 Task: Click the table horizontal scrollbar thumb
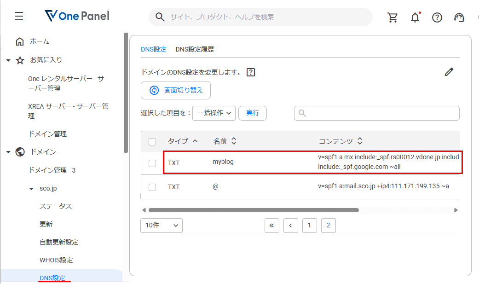(x=254, y=210)
